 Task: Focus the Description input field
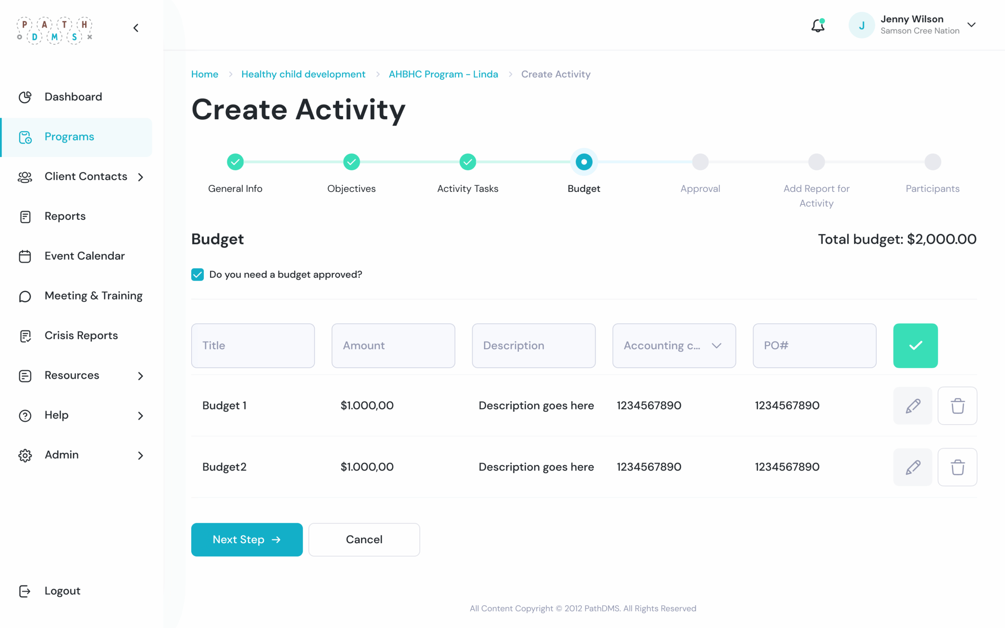pos(534,345)
